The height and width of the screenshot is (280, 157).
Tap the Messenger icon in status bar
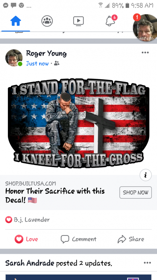pyautogui.click(x=6, y=6)
